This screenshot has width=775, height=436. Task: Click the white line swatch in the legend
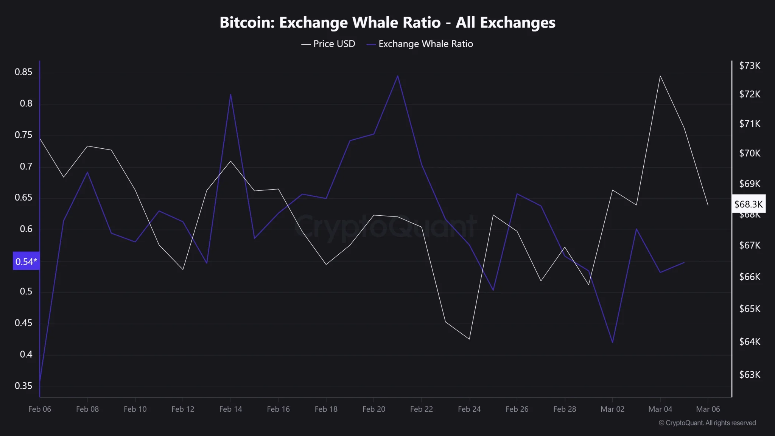(x=306, y=45)
